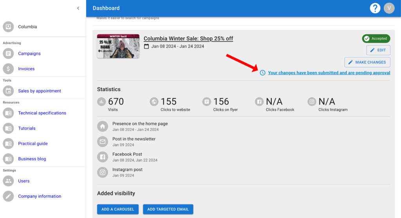Click the ADD TARGETED EMAIL button

pyautogui.click(x=168, y=209)
